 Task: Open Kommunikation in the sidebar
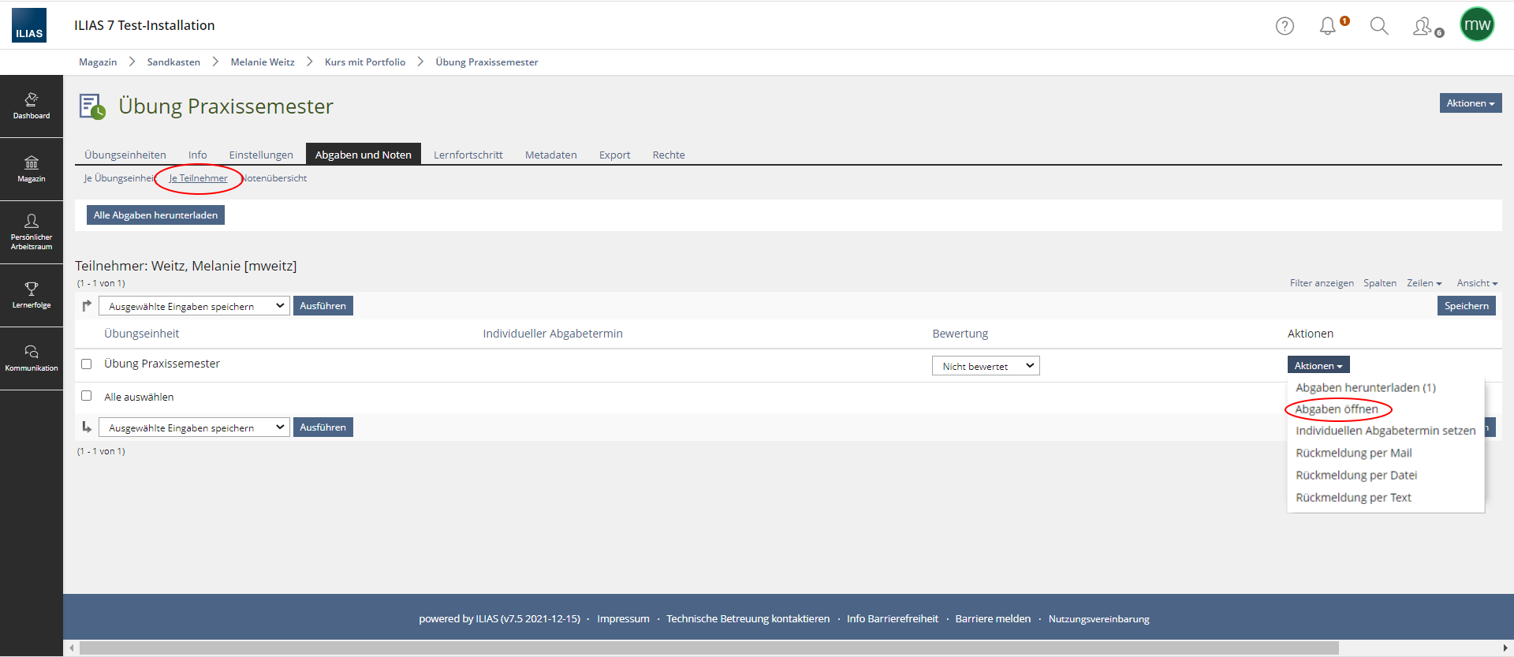[32, 358]
